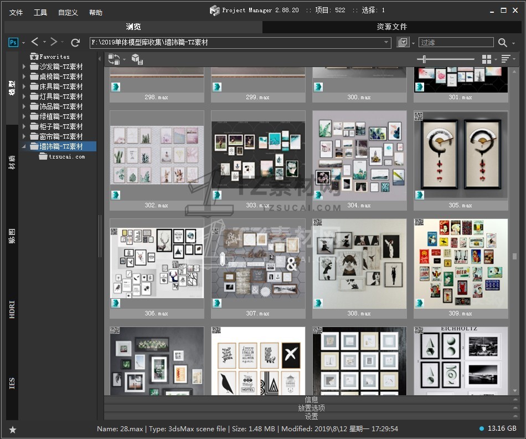This screenshot has width=526, height=439.
Task: Click the refresh icon beside navigation arrows
Action: (75, 42)
